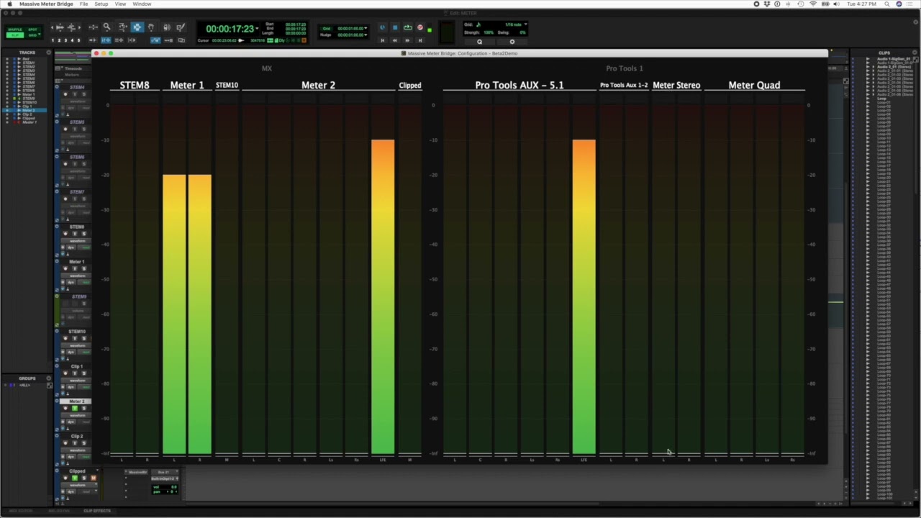The image size is (921, 518).
Task: Click the Fast Forward transport button
Action: click(407, 40)
